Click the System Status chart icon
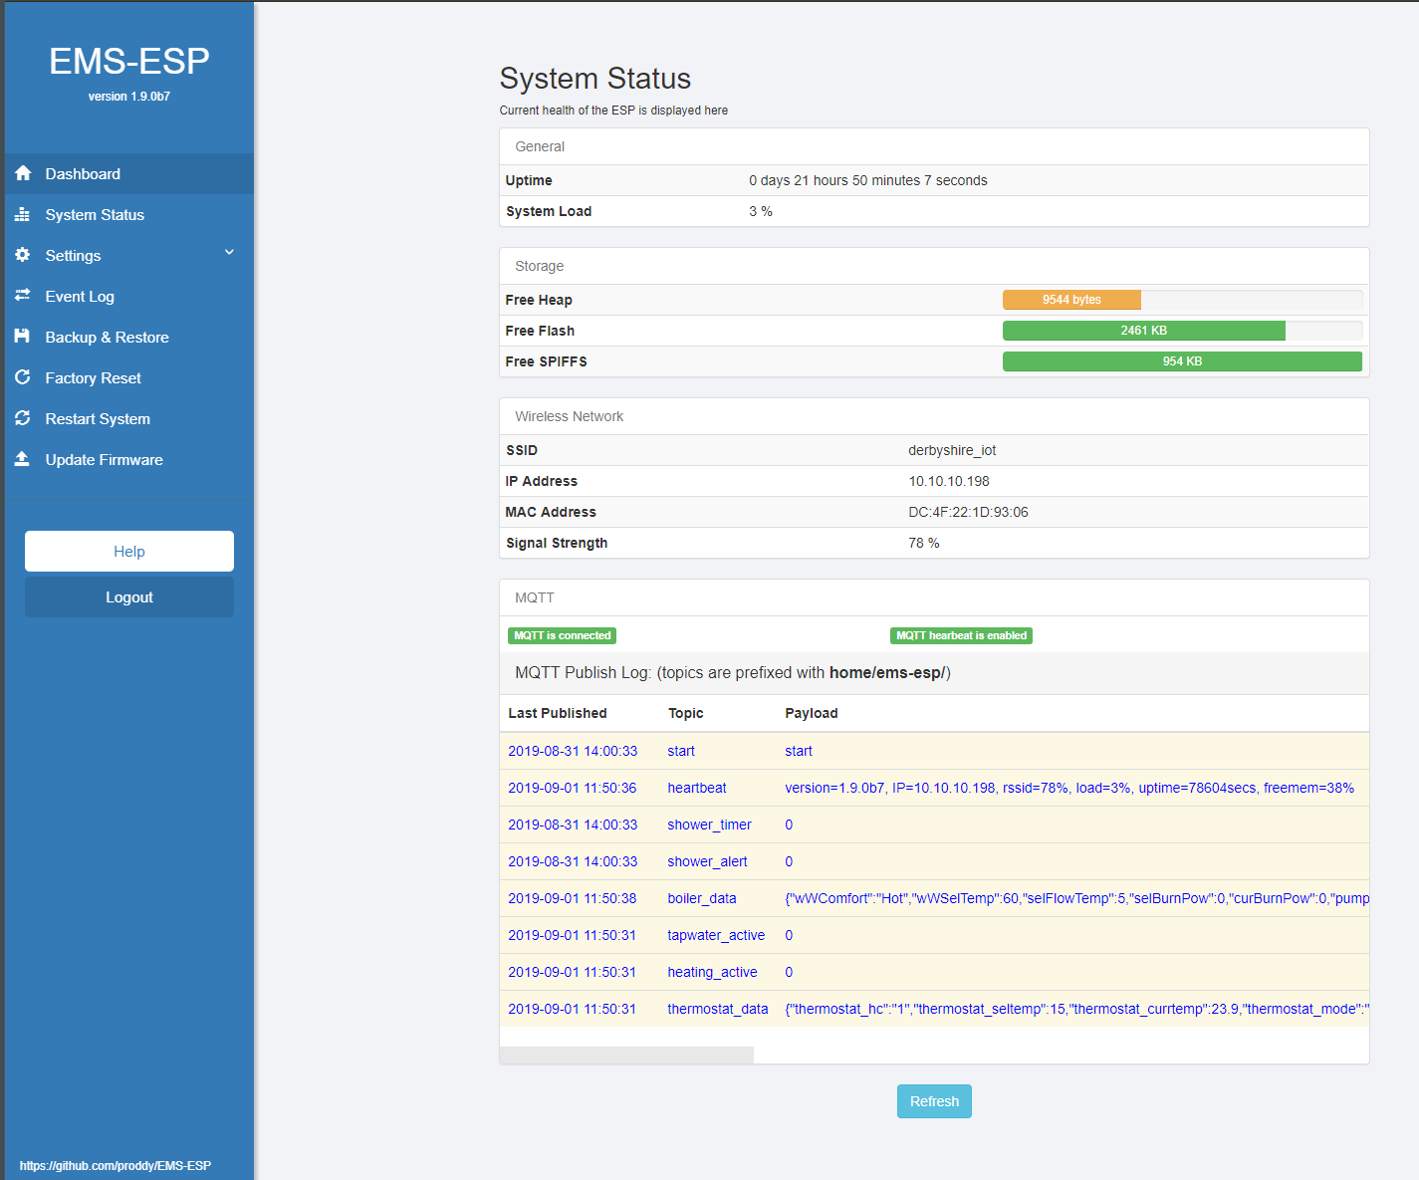1419x1180 pixels. point(23,214)
